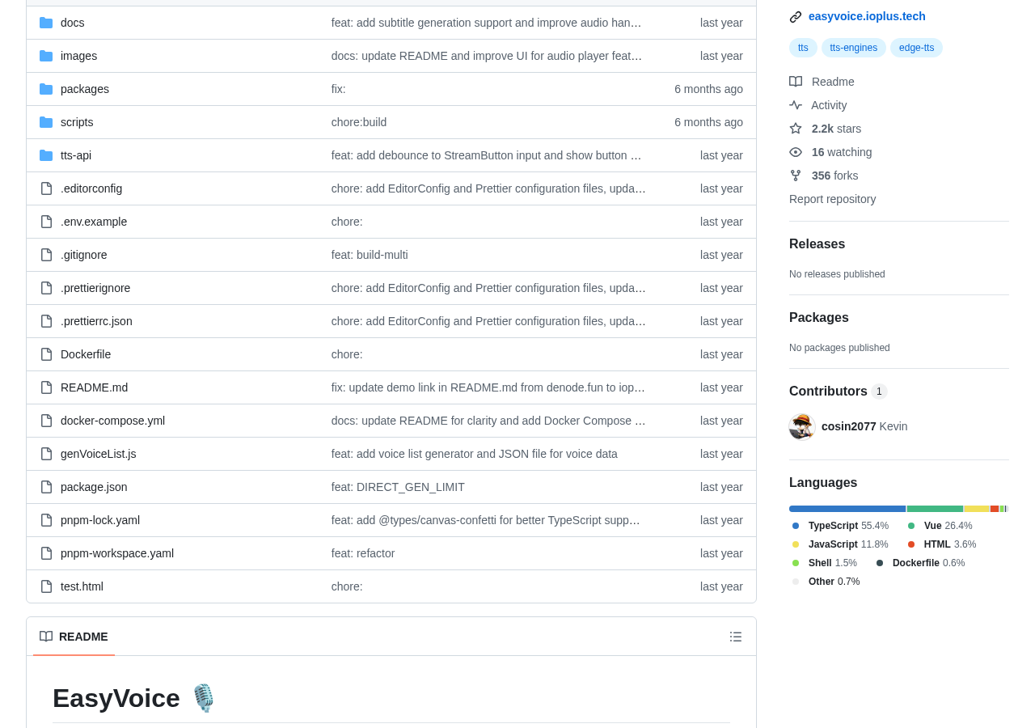Click the Activity pulse icon
Image resolution: width=1035 pixels, height=728 pixels.
click(796, 105)
